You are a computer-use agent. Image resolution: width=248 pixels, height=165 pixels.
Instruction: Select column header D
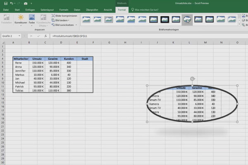pos(61,42)
